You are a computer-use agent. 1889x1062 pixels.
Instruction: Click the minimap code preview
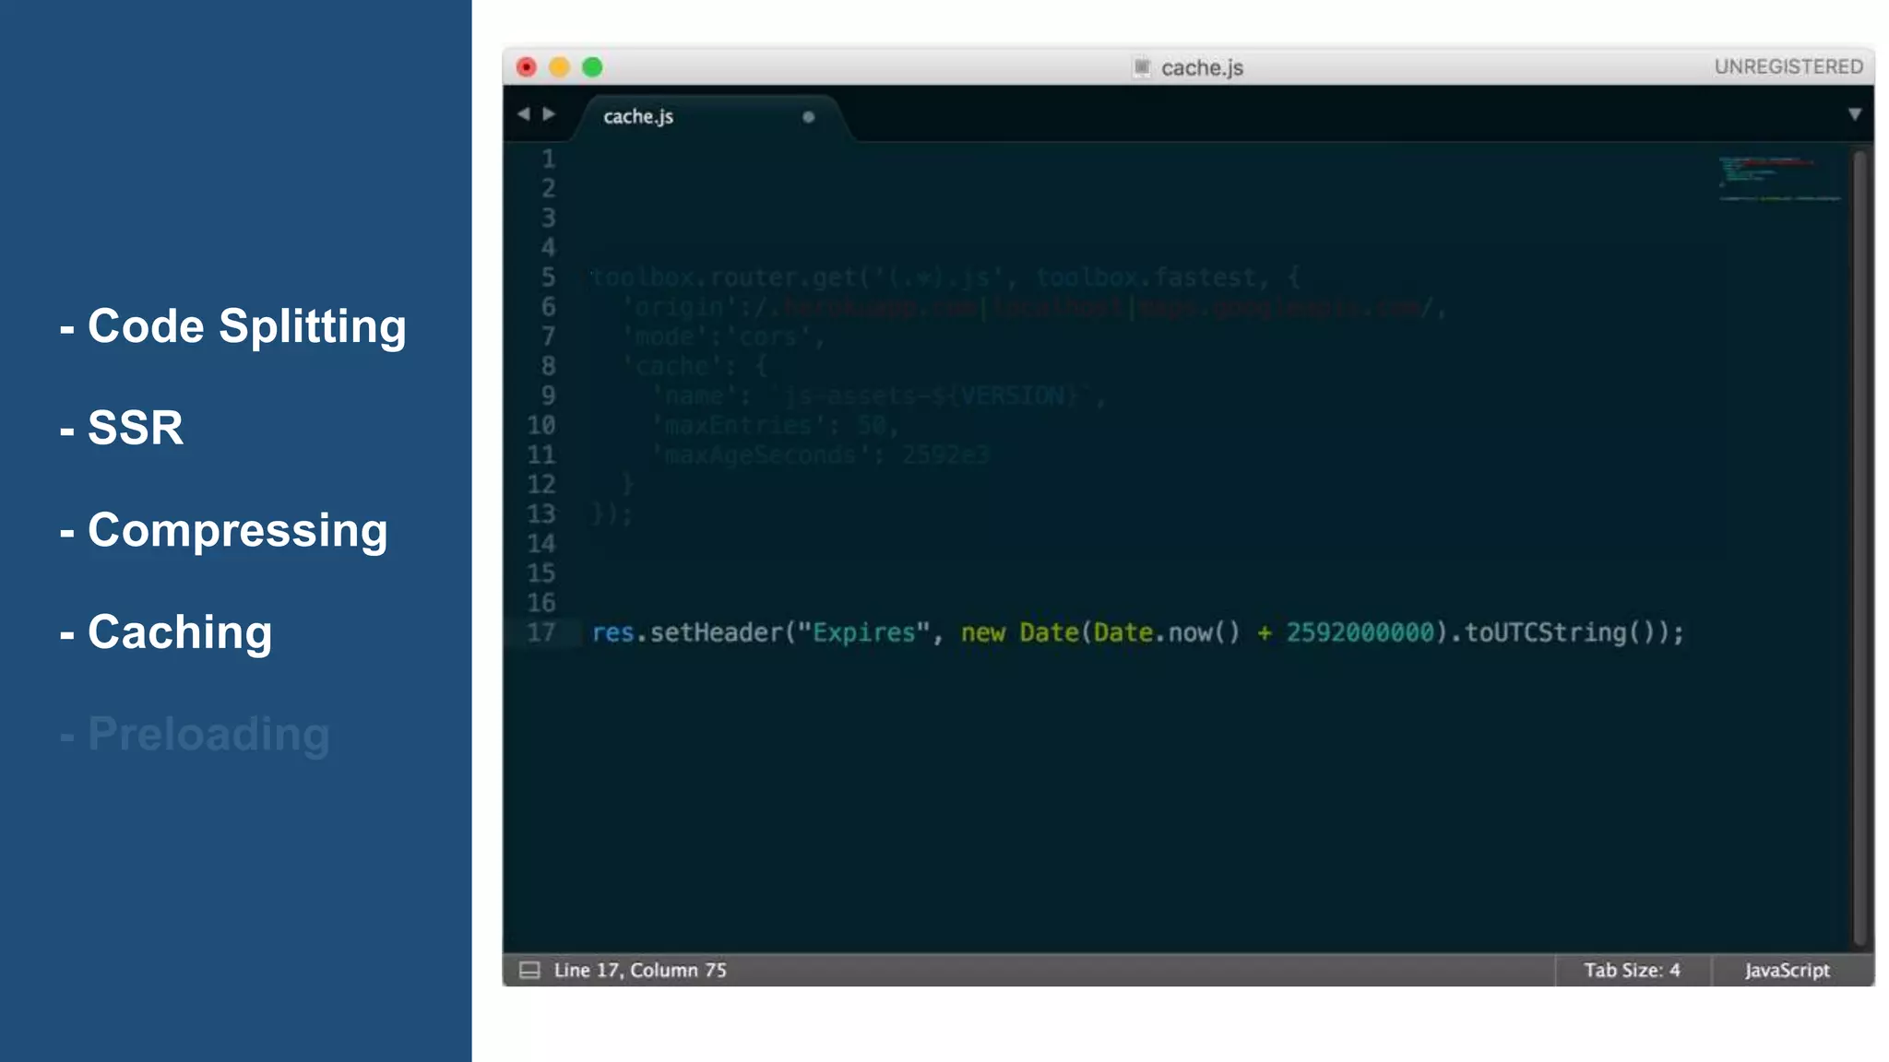pyautogui.click(x=1779, y=178)
